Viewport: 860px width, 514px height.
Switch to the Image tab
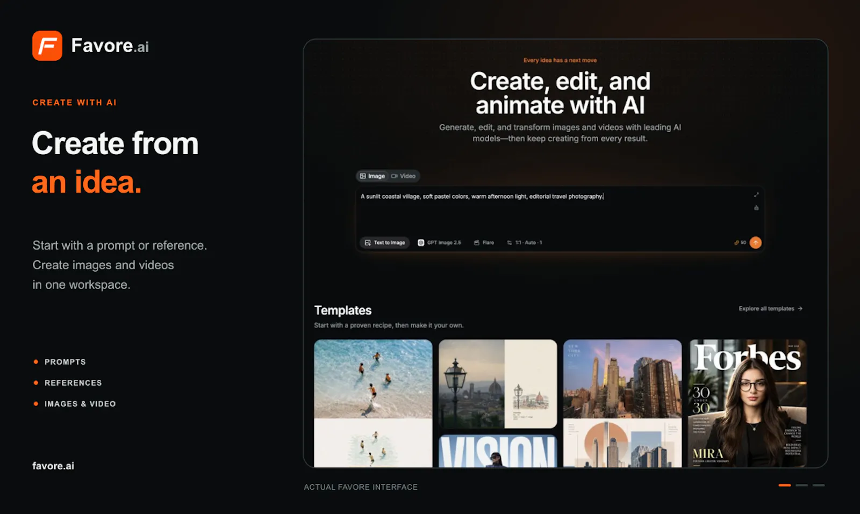(x=372, y=176)
